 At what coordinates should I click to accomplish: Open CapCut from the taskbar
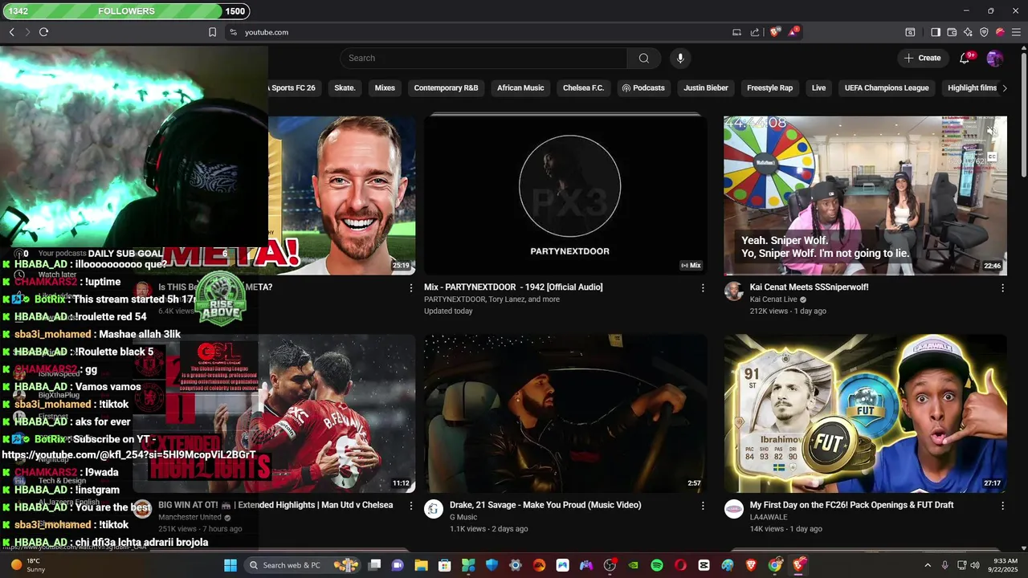(704, 565)
